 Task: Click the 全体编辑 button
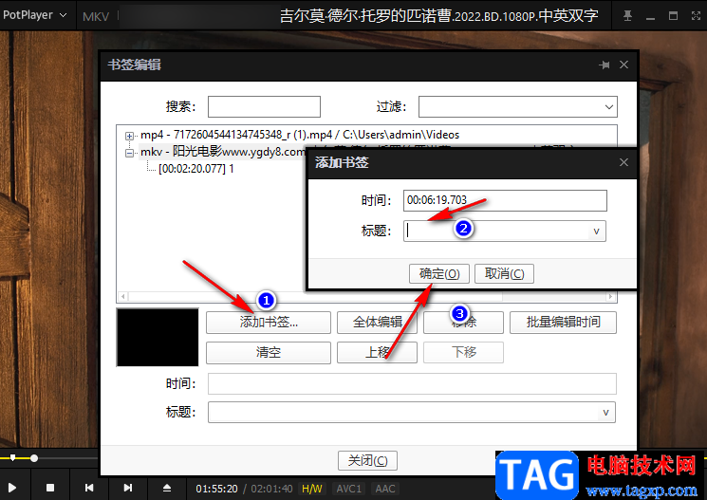tap(377, 323)
